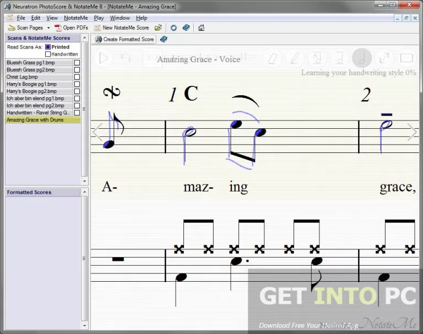The height and width of the screenshot is (334, 423).
Task: Click the time signature C in bar 1
Action: coord(191,94)
